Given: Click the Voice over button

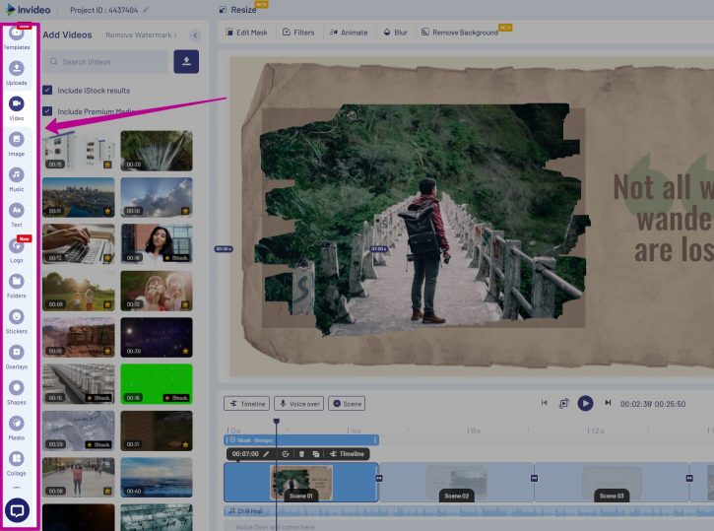Looking at the screenshot, I should (x=299, y=404).
